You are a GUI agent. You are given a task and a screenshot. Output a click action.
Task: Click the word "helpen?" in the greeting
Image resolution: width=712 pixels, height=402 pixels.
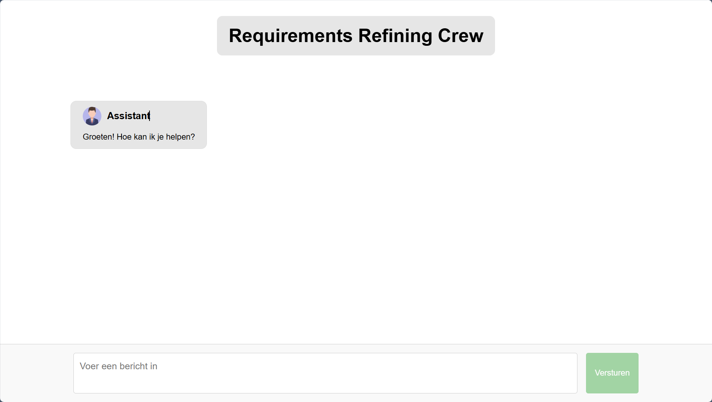pyautogui.click(x=180, y=137)
